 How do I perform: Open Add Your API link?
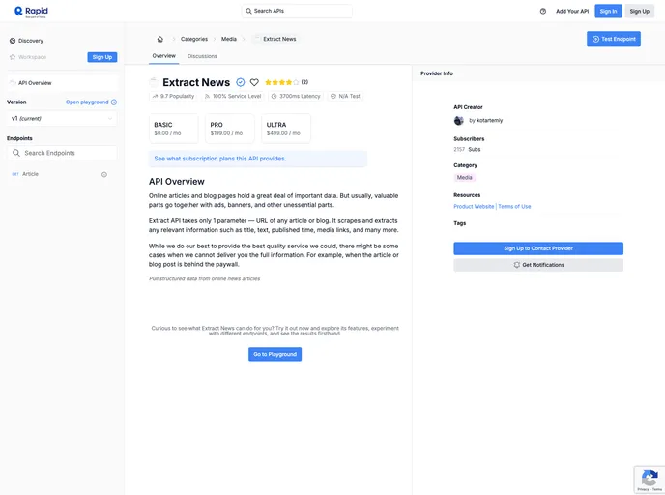coord(572,12)
